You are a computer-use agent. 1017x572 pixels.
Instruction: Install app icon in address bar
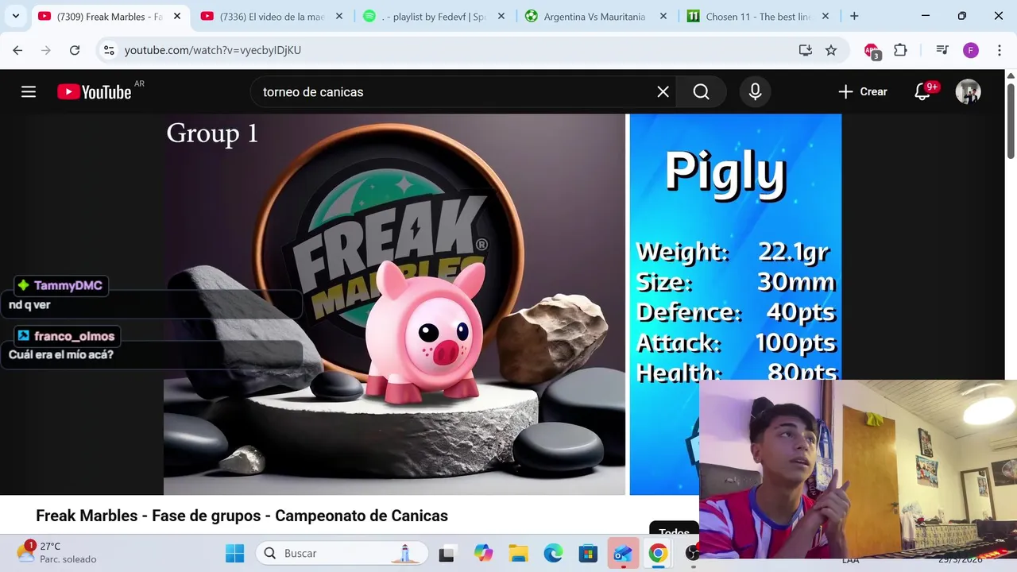click(x=806, y=50)
